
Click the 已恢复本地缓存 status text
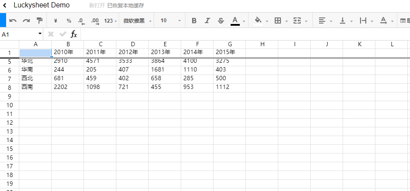(126, 6)
